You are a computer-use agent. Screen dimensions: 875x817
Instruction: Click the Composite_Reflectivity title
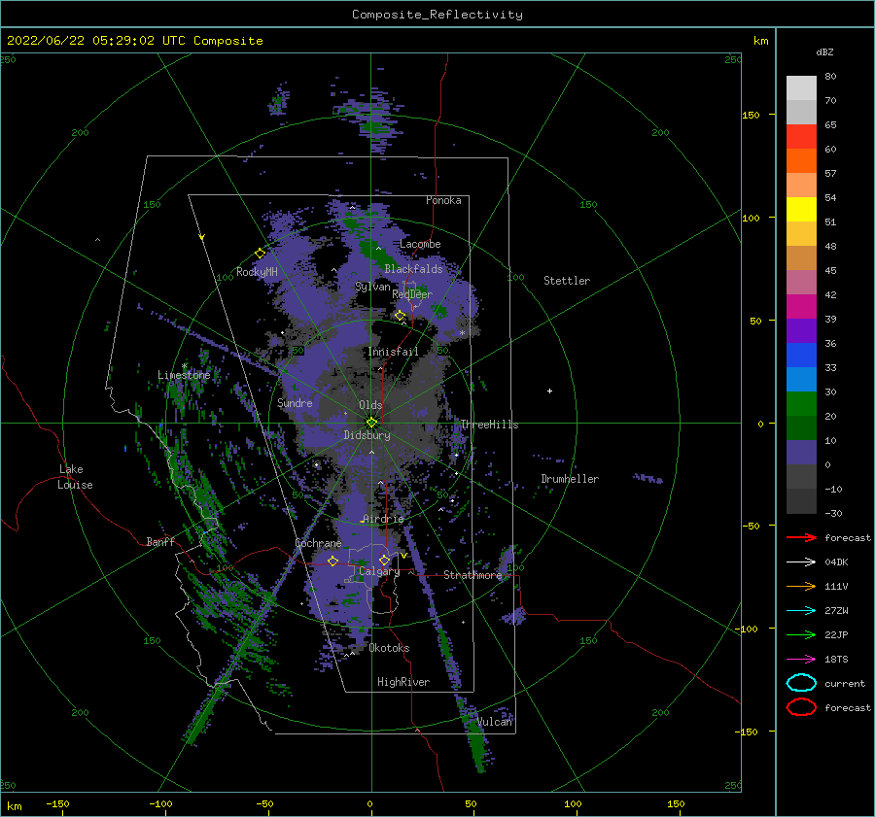coord(437,15)
